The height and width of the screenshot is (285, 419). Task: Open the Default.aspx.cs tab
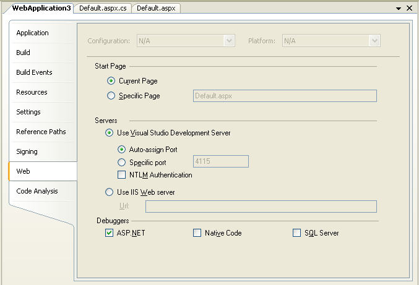(103, 8)
